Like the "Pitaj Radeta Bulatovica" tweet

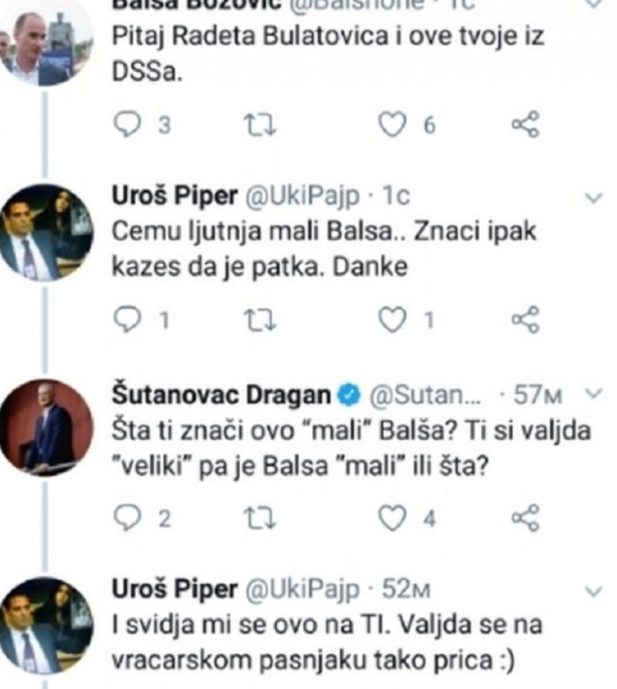pos(391,125)
